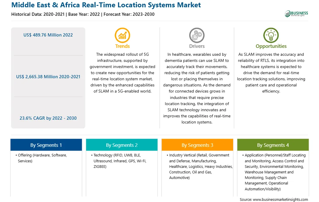The width and height of the screenshot is (319, 202).
Task: Select the By Segments 3 header
Action: tap(197, 145)
